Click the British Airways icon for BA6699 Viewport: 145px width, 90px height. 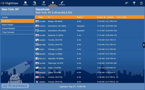[37, 73]
